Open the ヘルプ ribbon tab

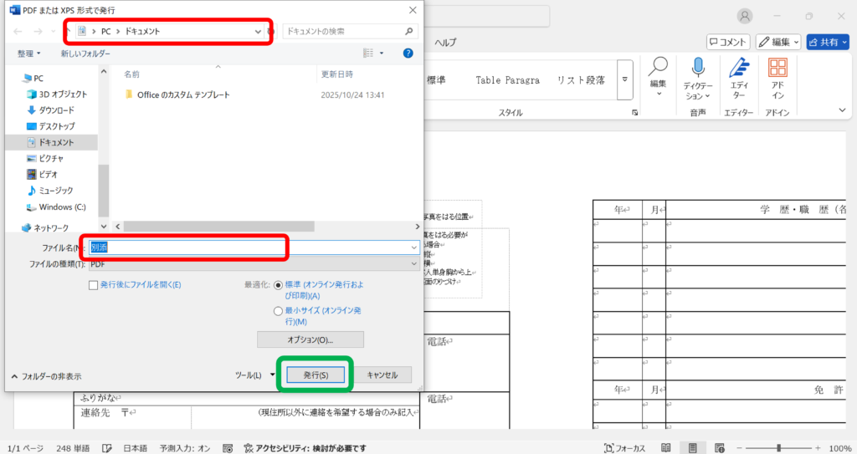coord(445,42)
